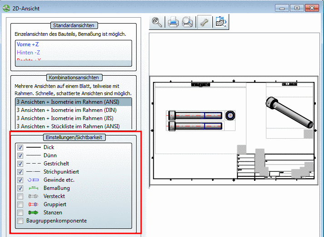Click the circular end view of screw

(x=230, y=115)
